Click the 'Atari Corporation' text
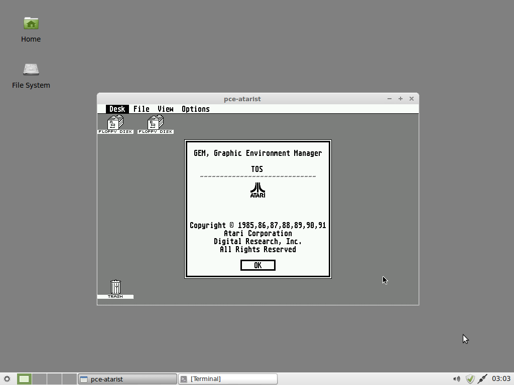Image resolution: width=514 pixels, height=385 pixels. (x=258, y=234)
